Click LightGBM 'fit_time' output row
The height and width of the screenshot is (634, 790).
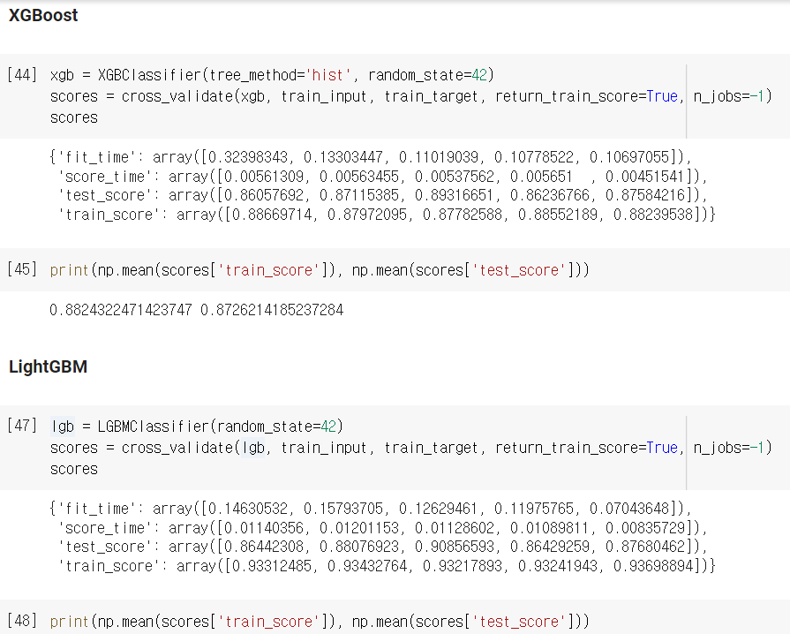point(371,508)
